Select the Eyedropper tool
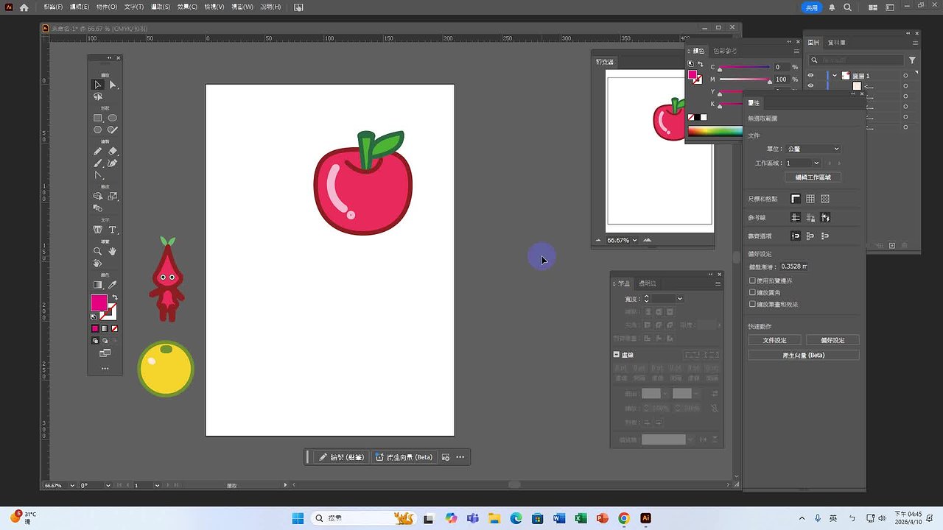 click(112, 284)
